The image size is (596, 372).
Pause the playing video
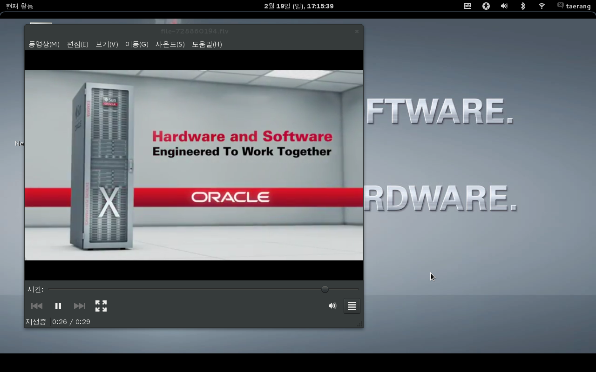point(58,306)
